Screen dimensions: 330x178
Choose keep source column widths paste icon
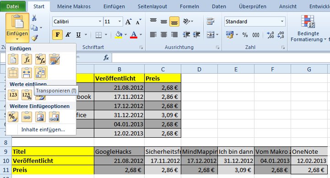[x=27, y=73]
